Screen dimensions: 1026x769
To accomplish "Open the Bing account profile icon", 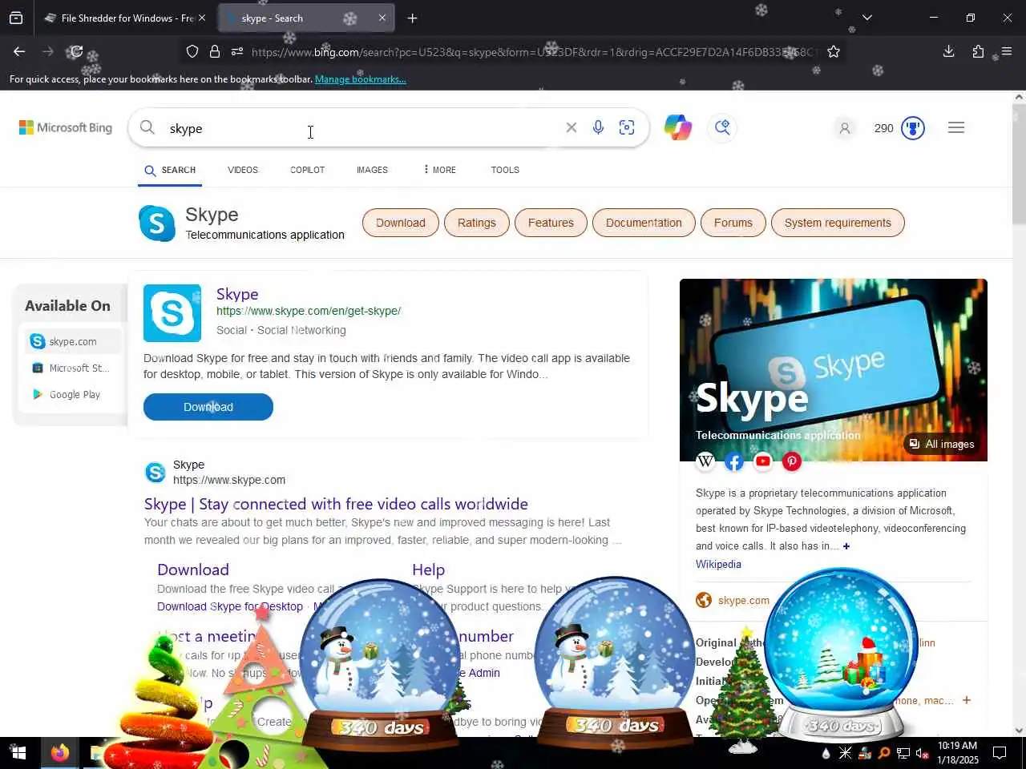I will pyautogui.click(x=845, y=128).
